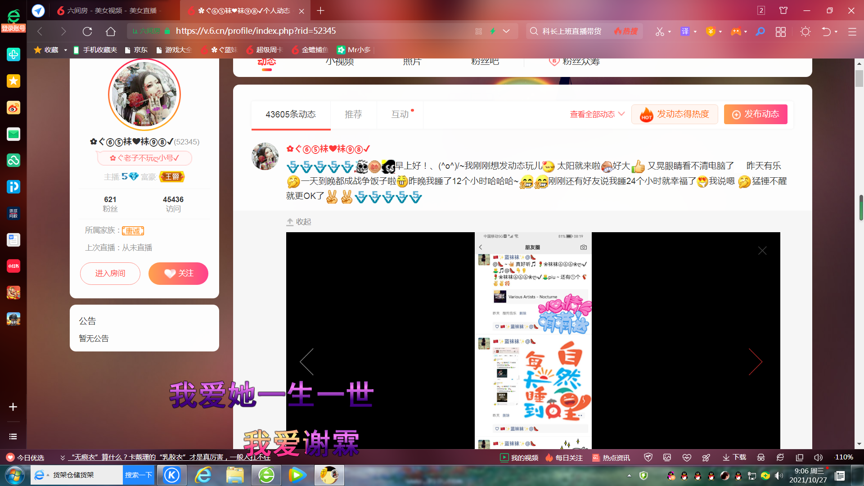Click the 热搜 hot search button
This screenshot has height=486, width=864.
626,31
